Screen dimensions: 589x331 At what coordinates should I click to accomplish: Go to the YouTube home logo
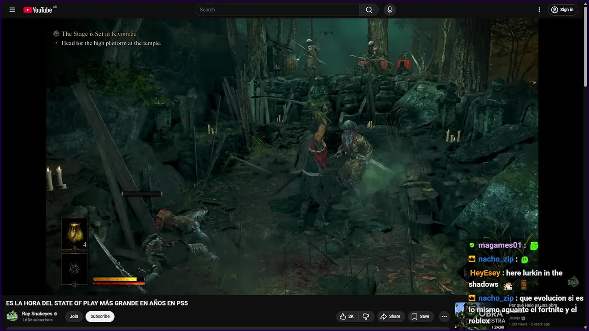click(38, 10)
